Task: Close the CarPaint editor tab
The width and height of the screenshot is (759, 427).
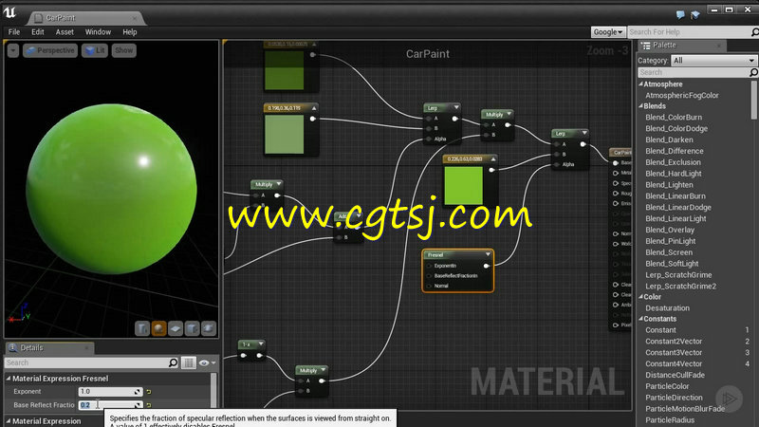Action: (x=134, y=18)
